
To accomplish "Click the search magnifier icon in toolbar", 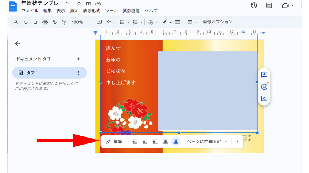I will pos(15,22).
